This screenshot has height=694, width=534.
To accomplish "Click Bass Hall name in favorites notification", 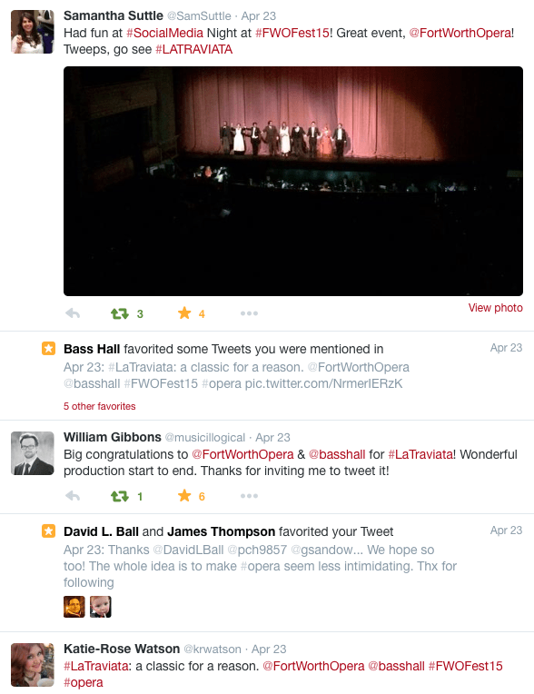I will coord(92,349).
